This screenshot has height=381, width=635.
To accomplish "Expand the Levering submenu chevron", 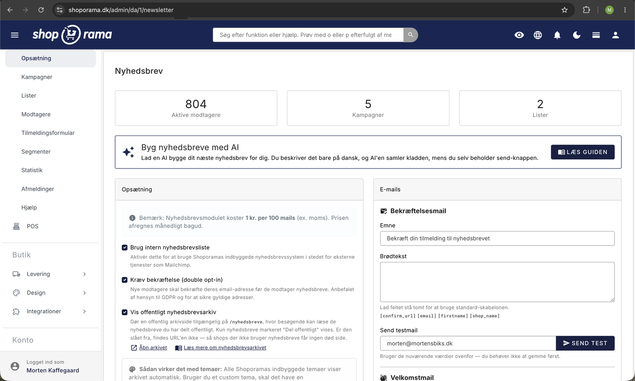I will [84, 274].
